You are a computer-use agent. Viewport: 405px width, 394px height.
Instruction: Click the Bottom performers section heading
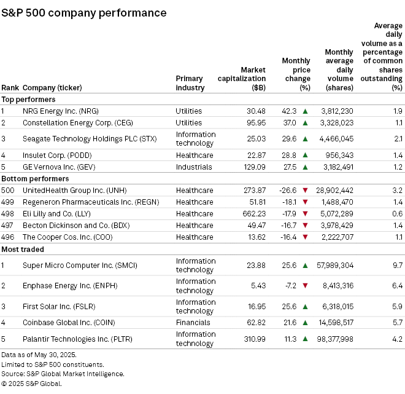coord(33,179)
